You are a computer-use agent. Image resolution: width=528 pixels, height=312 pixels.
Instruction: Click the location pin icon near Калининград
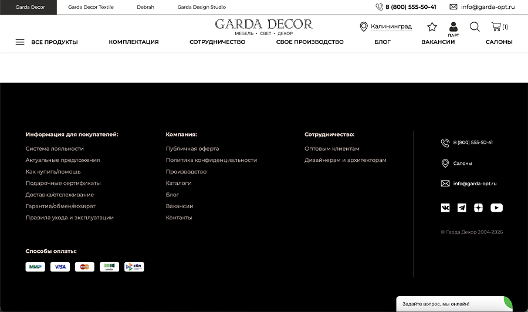coord(364,26)
